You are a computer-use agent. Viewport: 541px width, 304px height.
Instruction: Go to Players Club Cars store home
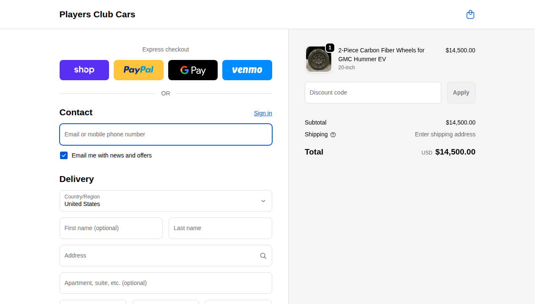[x=97, y=14]
